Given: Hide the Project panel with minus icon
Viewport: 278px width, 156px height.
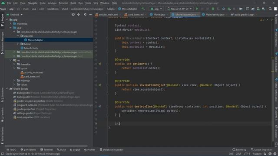Looking at the screenshot, I should [90, 14].
